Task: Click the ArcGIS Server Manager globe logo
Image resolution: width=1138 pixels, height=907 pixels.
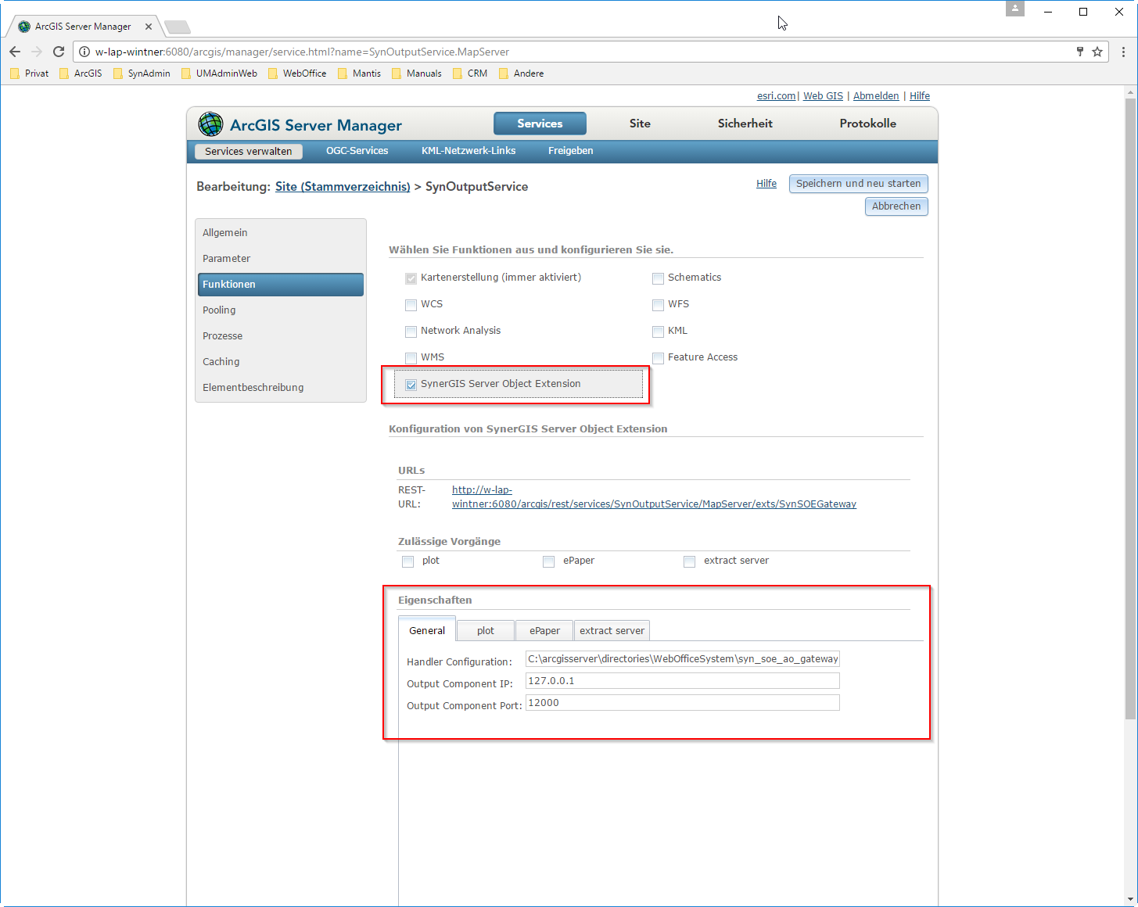Action: (210, 124)
